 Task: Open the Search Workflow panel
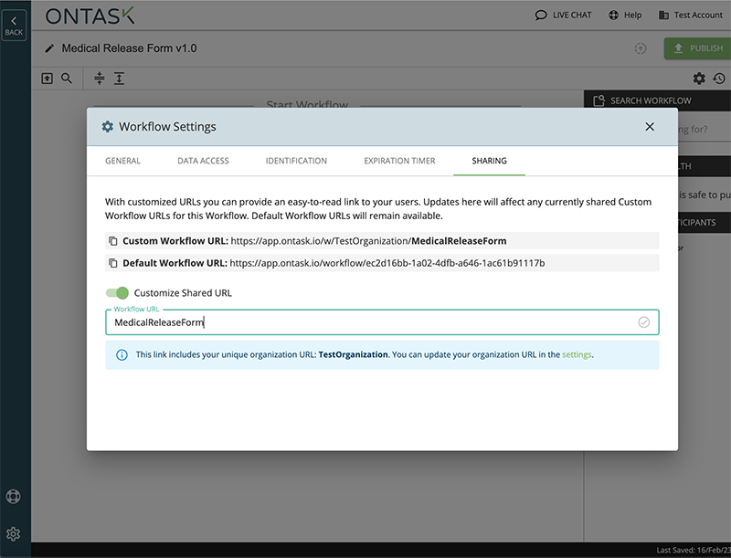pos(657,100)
